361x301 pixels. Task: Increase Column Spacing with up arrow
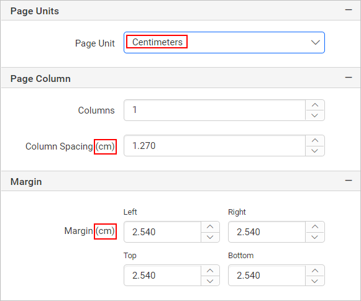315,140
